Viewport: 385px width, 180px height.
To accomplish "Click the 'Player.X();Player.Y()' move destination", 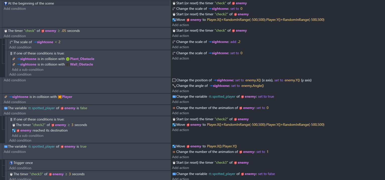I will pos(222,146).
